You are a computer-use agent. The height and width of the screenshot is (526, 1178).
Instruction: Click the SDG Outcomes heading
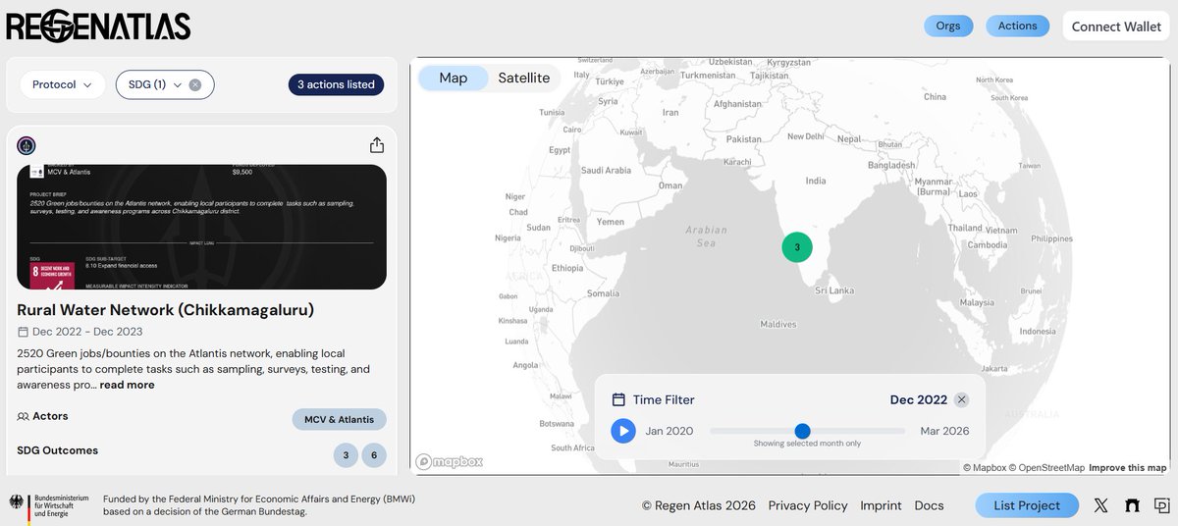[x=58, y=450]
